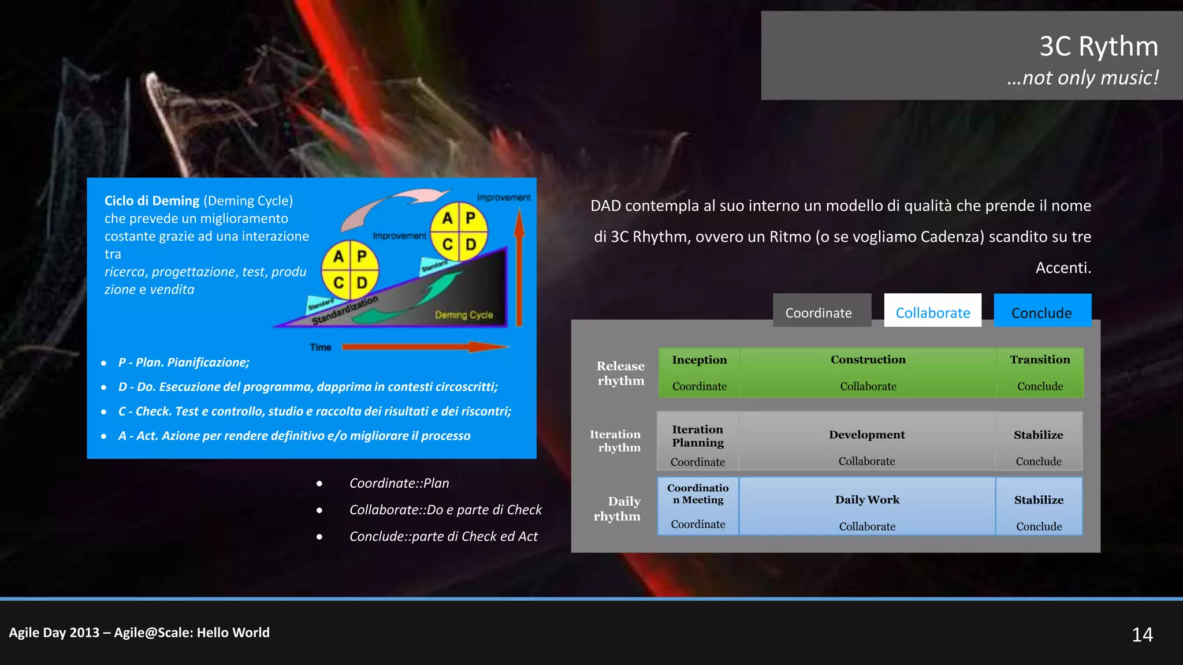This screenshot has width=1183, height=665.
Task: Click the Construction cell in Release rhythm
Action: [868, 372]
